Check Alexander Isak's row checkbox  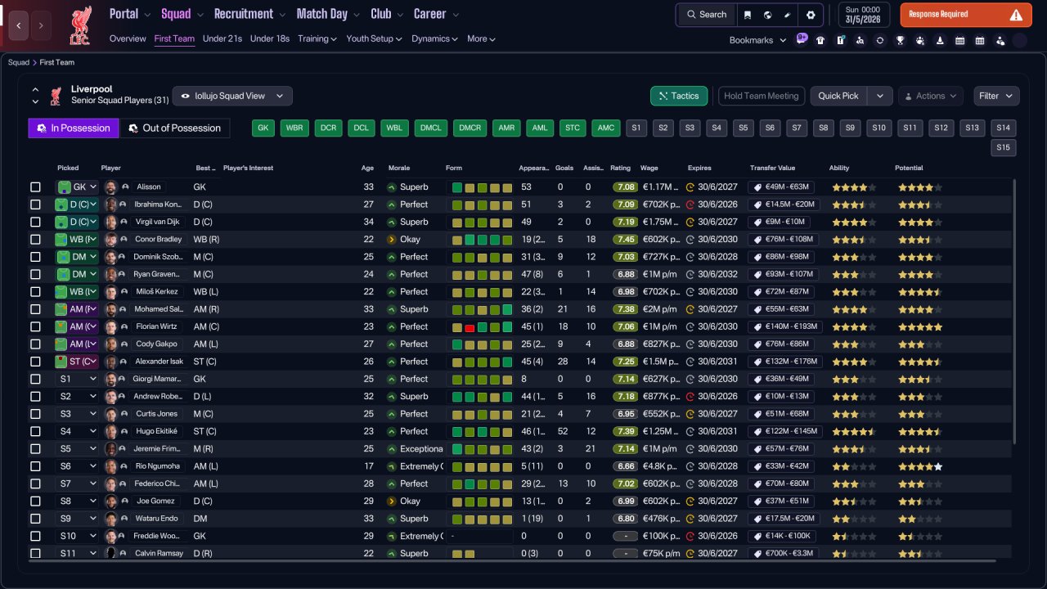click(x=35, y=362)
